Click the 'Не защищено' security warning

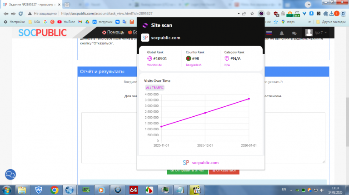[42, 14]
